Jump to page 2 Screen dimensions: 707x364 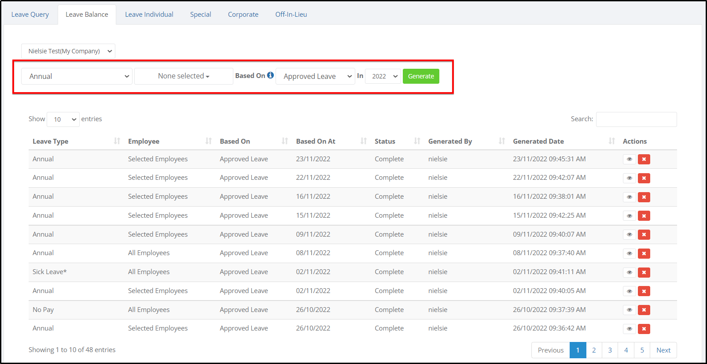594,350
